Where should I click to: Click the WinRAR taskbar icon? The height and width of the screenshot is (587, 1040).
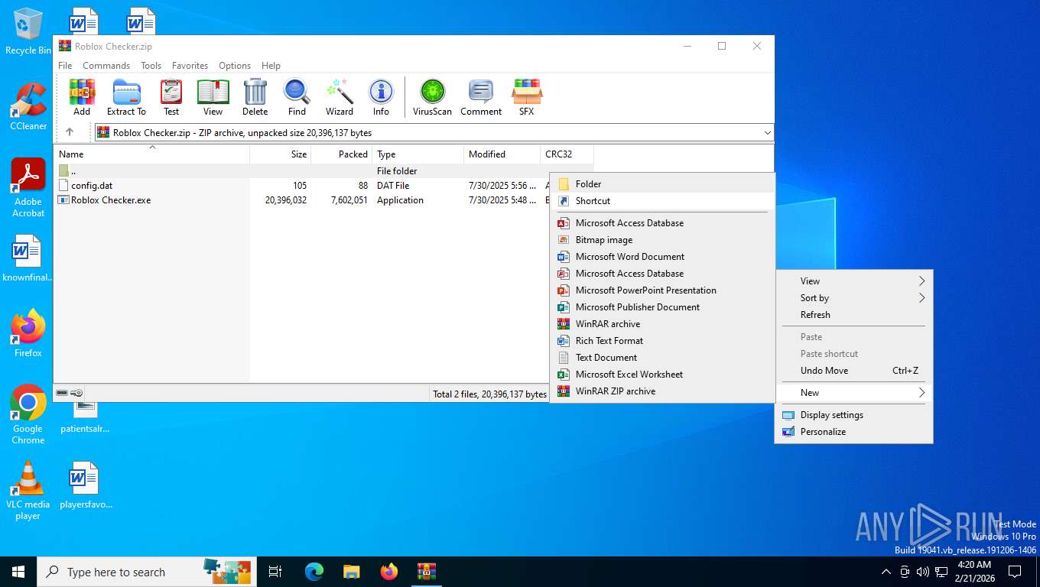click(427, 572)
